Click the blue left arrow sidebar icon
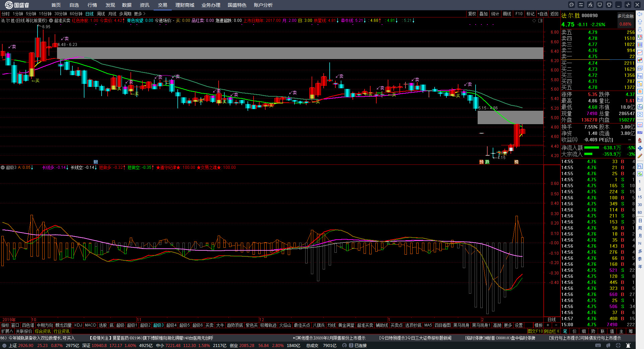The image size is (644, 349). [x=640, y=14]
